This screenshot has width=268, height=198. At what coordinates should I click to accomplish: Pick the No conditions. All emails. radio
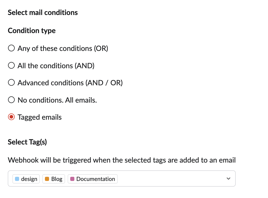(x=11, y=100)
